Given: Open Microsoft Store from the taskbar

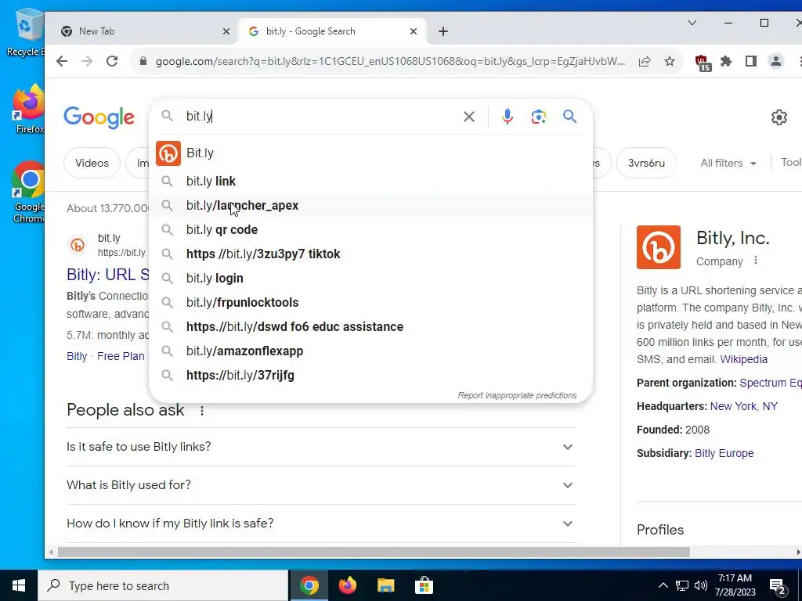Looking at the screenshot, I should click(x=424, y=585).
